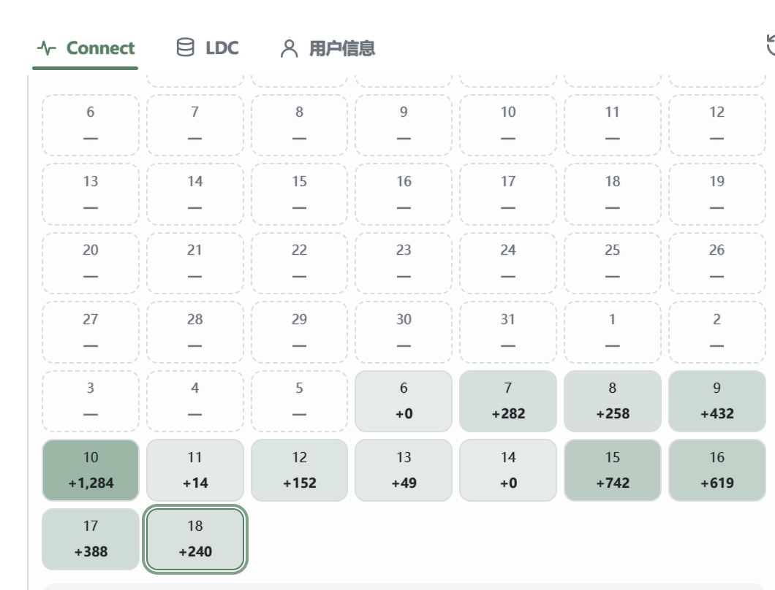Choose day 9 cell showing +432
Viewport: 775px width, 590px height.
click(717, 401)
